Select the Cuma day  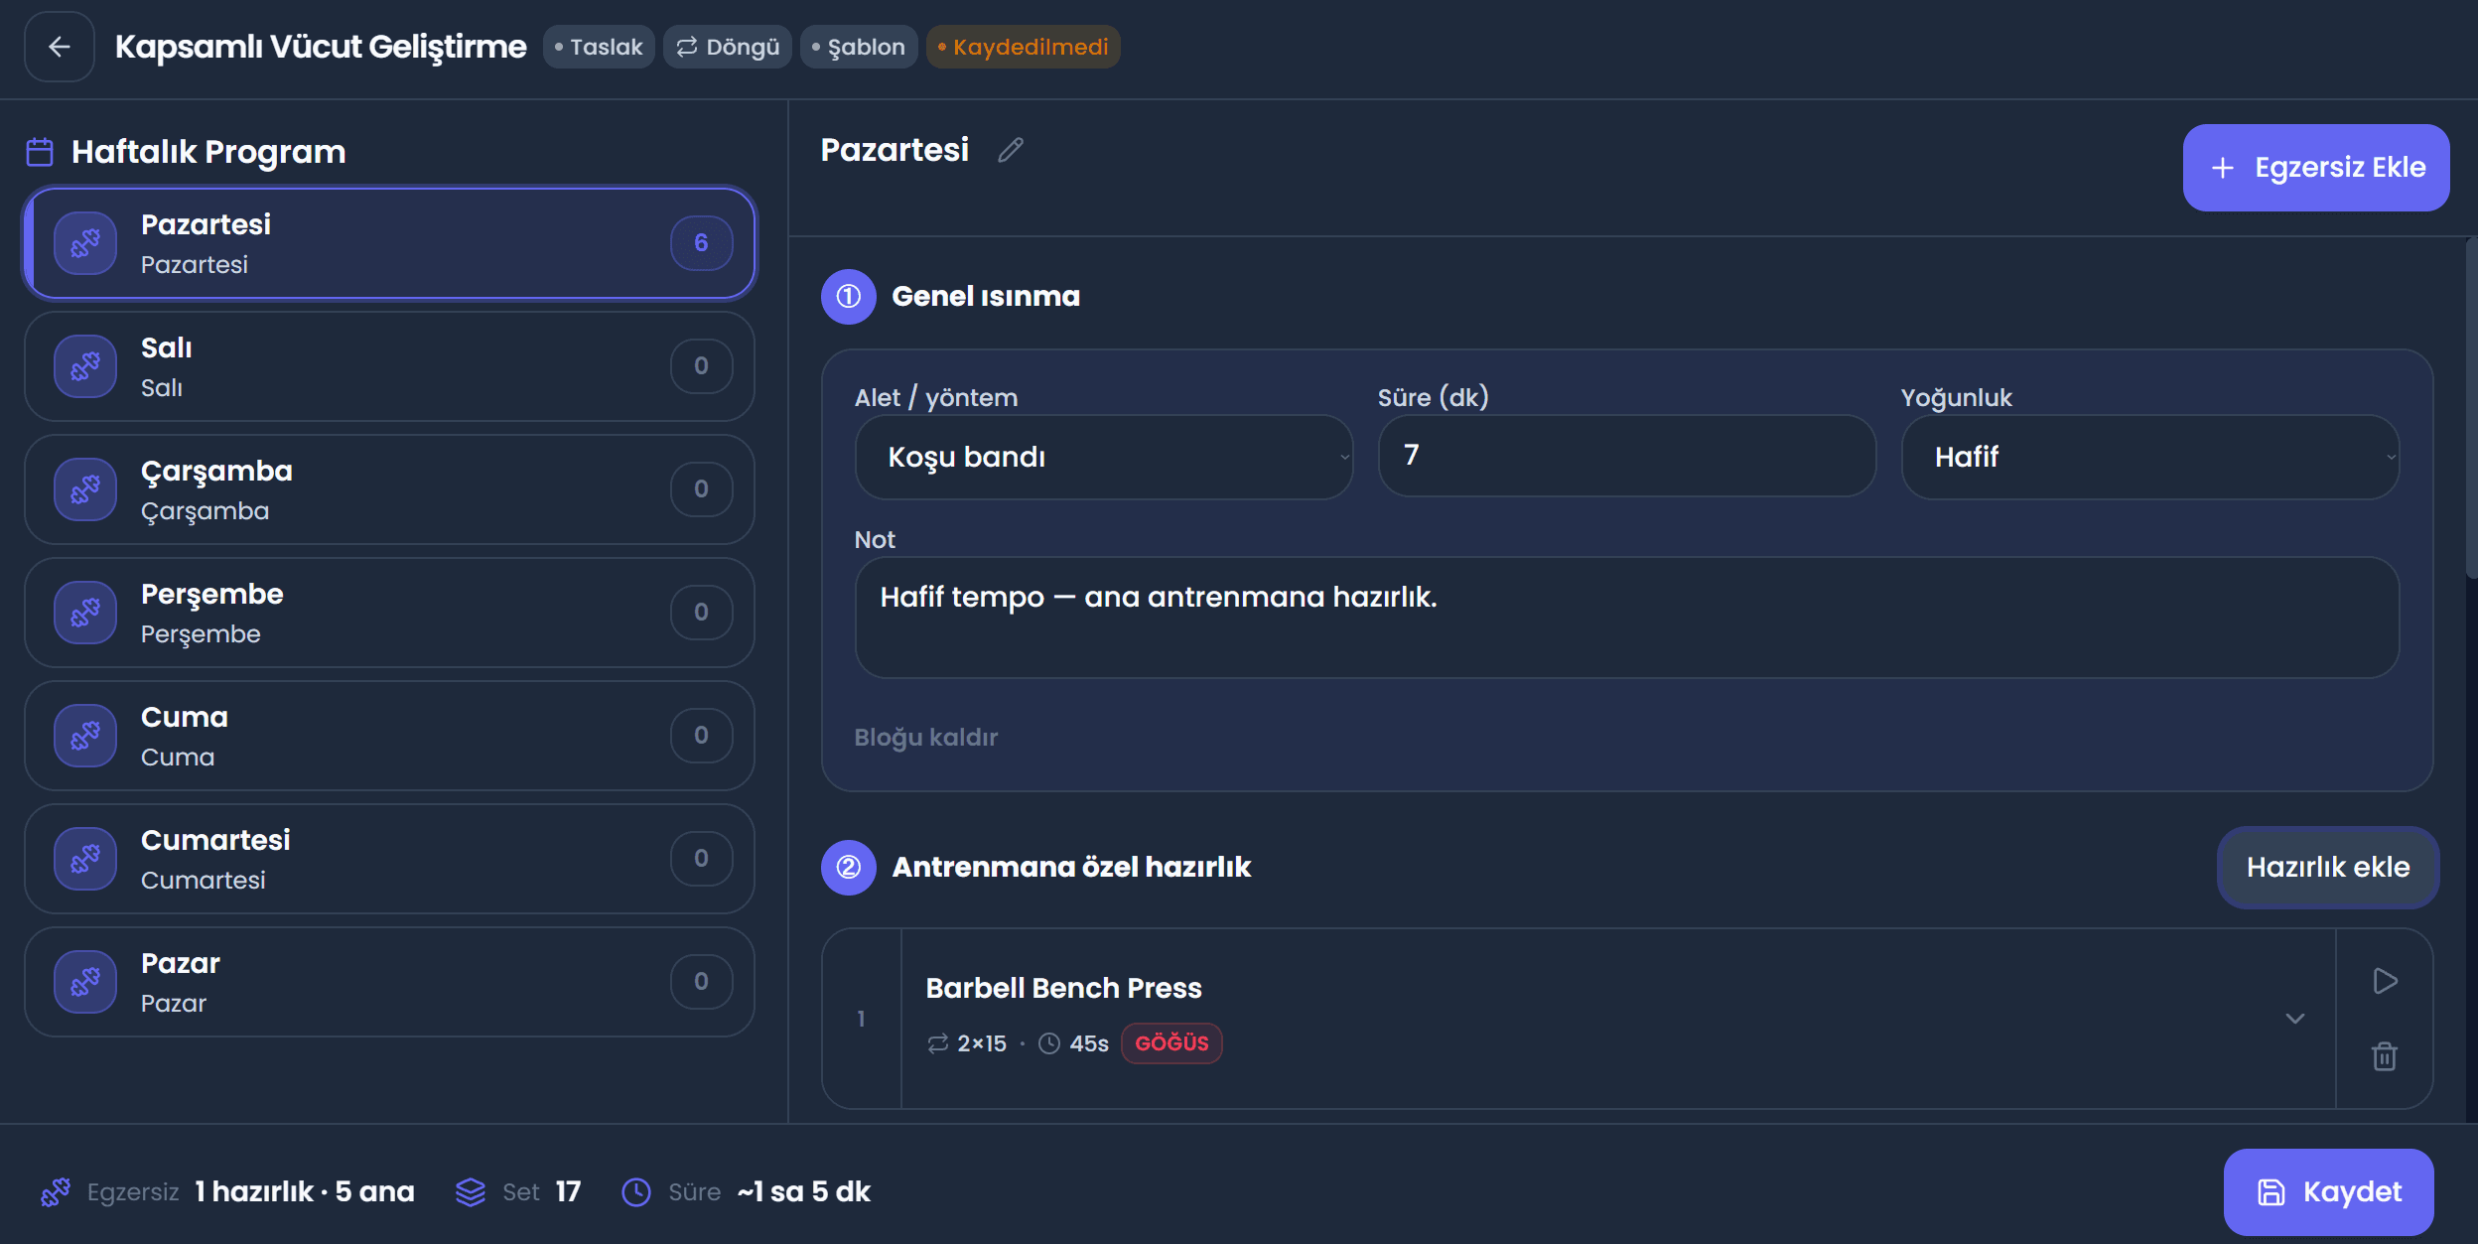(x=389, y=736)
